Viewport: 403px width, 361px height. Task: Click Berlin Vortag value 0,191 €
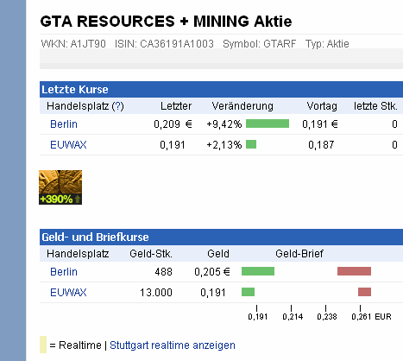320,124
